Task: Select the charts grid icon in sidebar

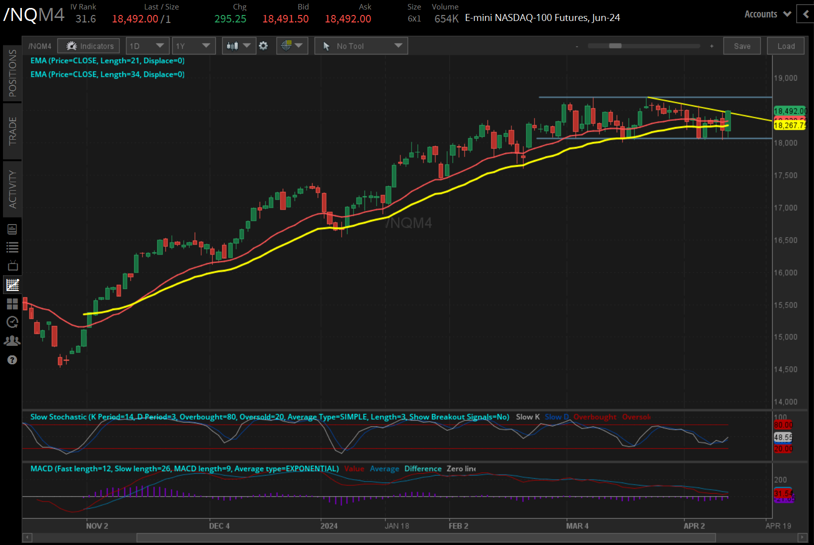Action: click(x=12, y=285)
